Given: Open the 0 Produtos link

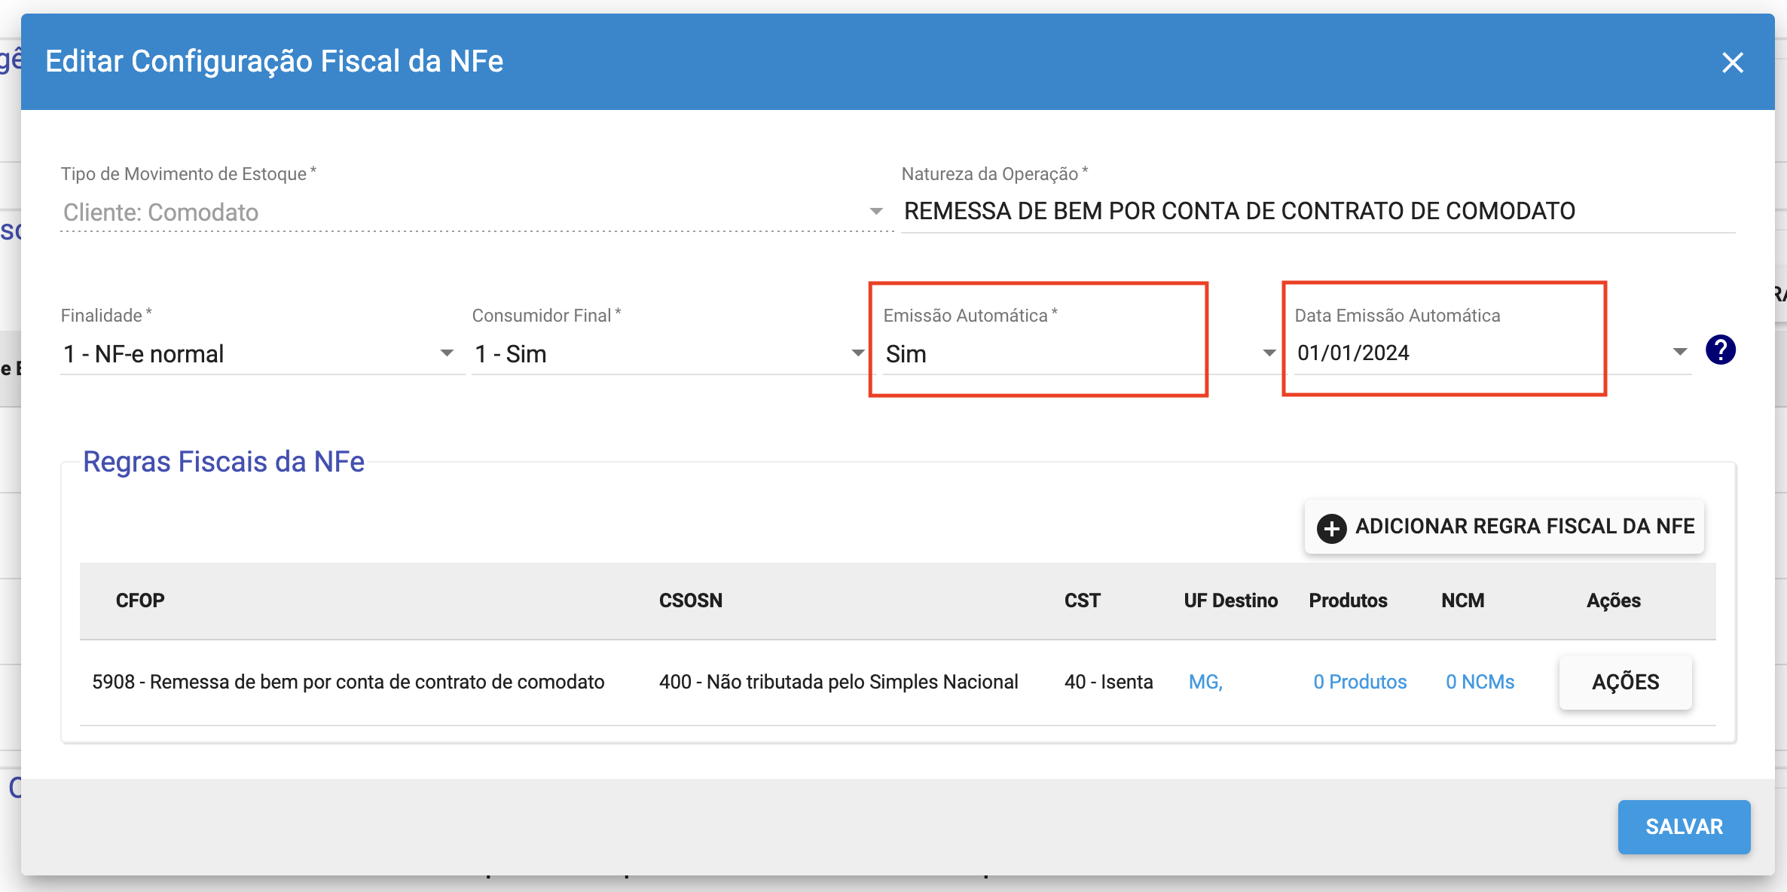Looking at the screenshot, I should [1360, 682].
